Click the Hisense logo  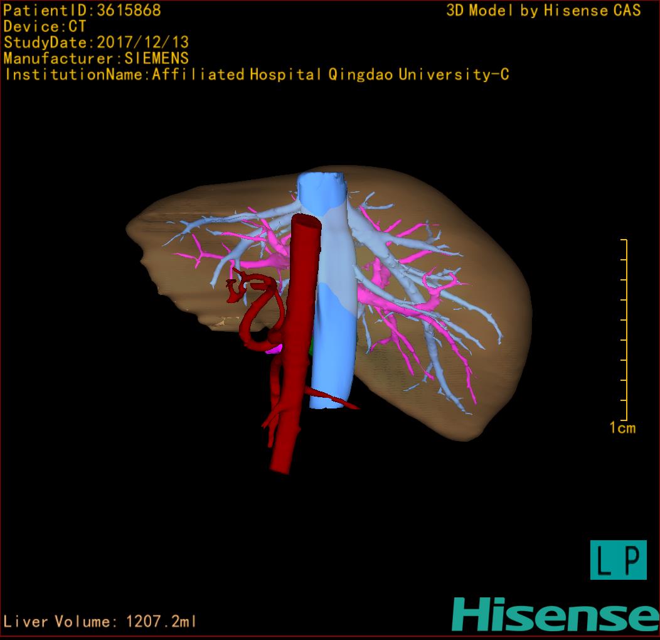tap(556, 614)
